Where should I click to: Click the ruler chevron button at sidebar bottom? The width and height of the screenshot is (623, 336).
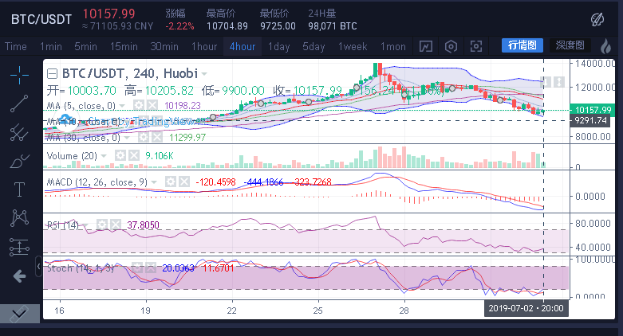(x=19, y=314)
